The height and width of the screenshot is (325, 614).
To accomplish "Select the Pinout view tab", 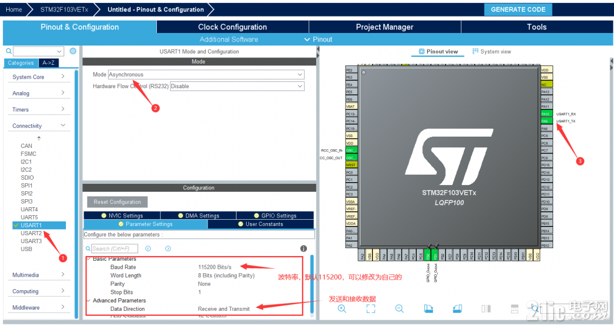I will pyautogui.click(x=438, y=51).
